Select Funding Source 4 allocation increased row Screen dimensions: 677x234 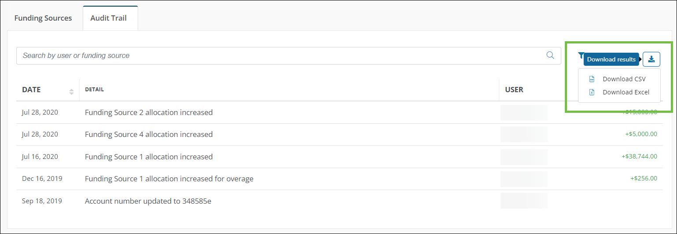(x=339, y=134)
